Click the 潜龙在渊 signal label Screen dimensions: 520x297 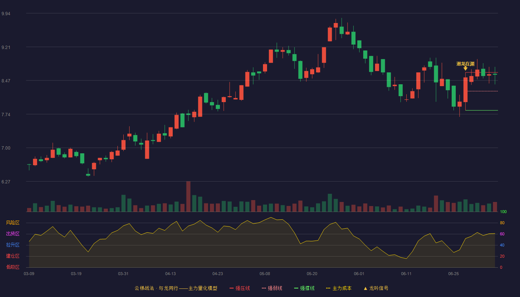(x=465, y=64)
